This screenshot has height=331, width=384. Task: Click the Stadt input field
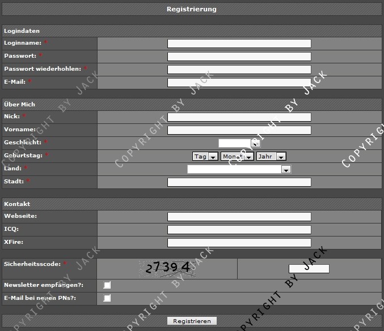(x=239, y=182)
